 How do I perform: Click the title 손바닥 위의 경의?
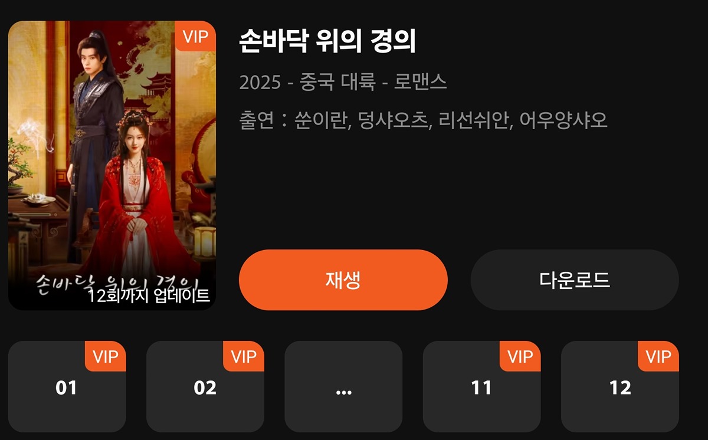point(328,41)
